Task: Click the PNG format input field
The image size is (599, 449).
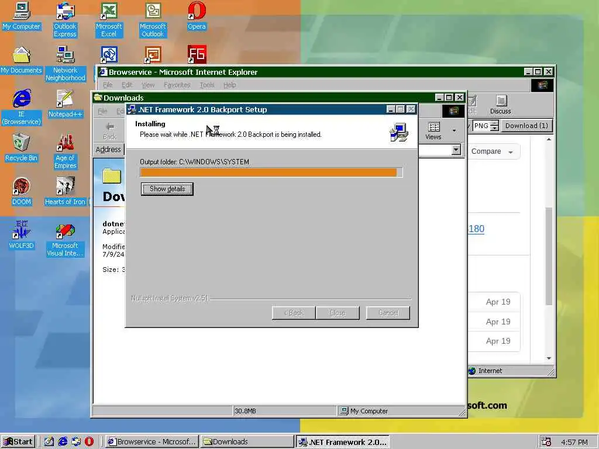Action: [x=481, y=126]
